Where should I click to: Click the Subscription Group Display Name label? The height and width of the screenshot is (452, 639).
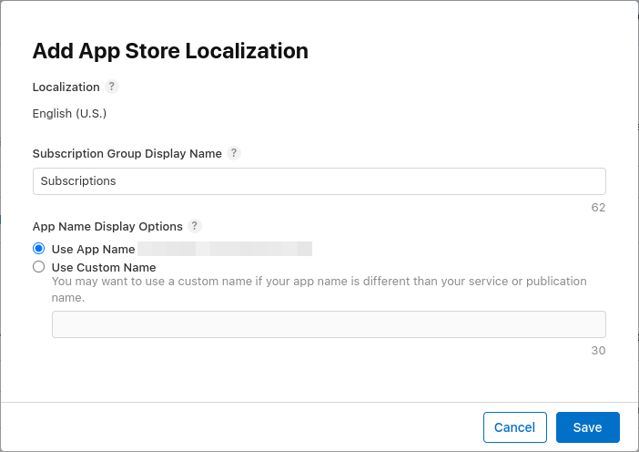pyautogui.click(x=127, y=153)
